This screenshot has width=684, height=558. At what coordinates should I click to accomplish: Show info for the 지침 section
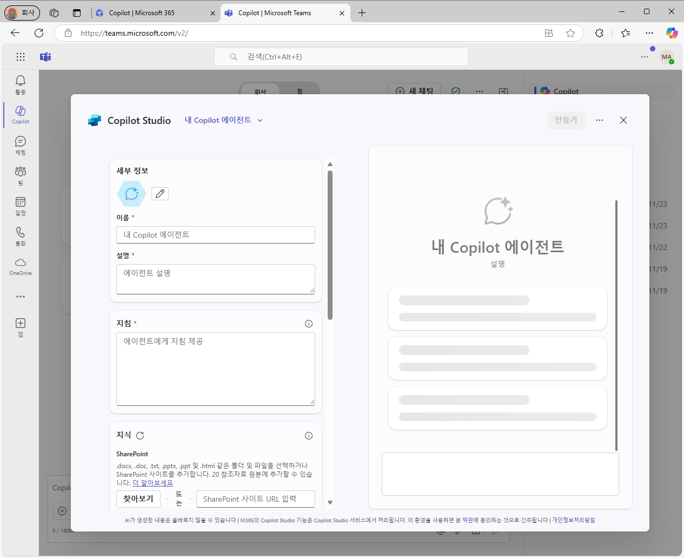pyautogui.click(x=309, y=324)
